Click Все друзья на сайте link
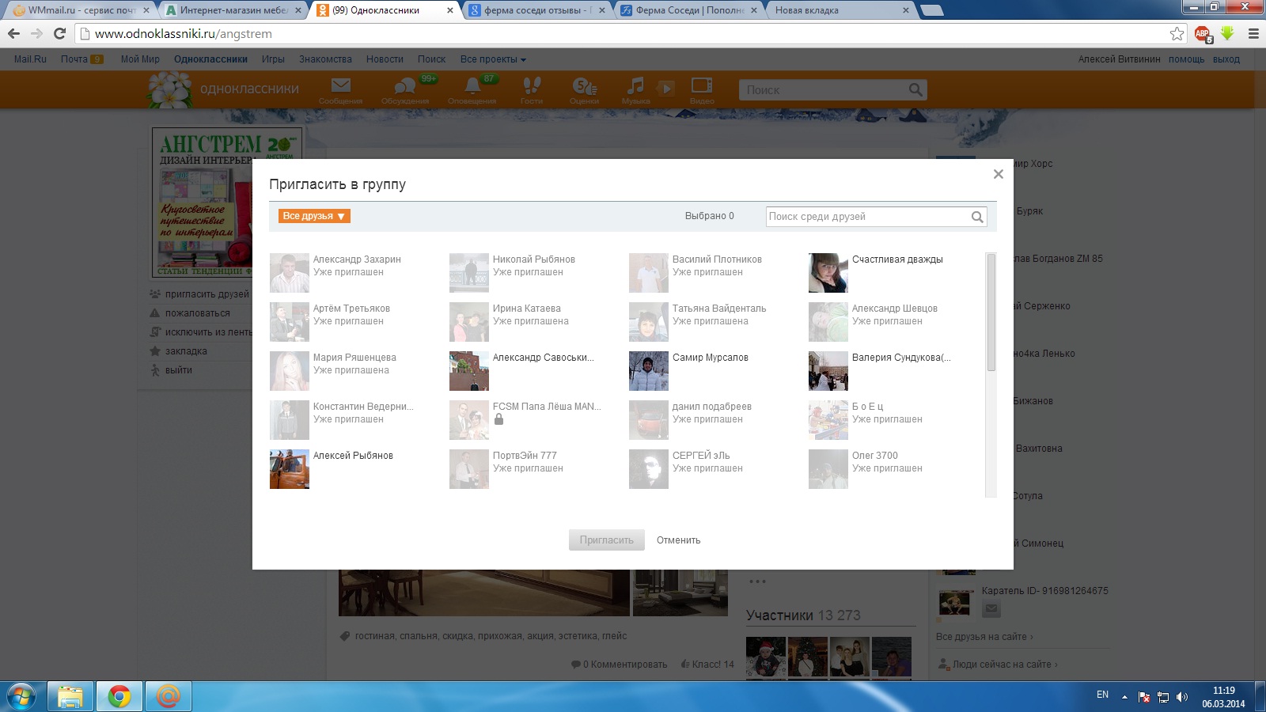Screen dimensions: 1266x712 pos(984,637)
